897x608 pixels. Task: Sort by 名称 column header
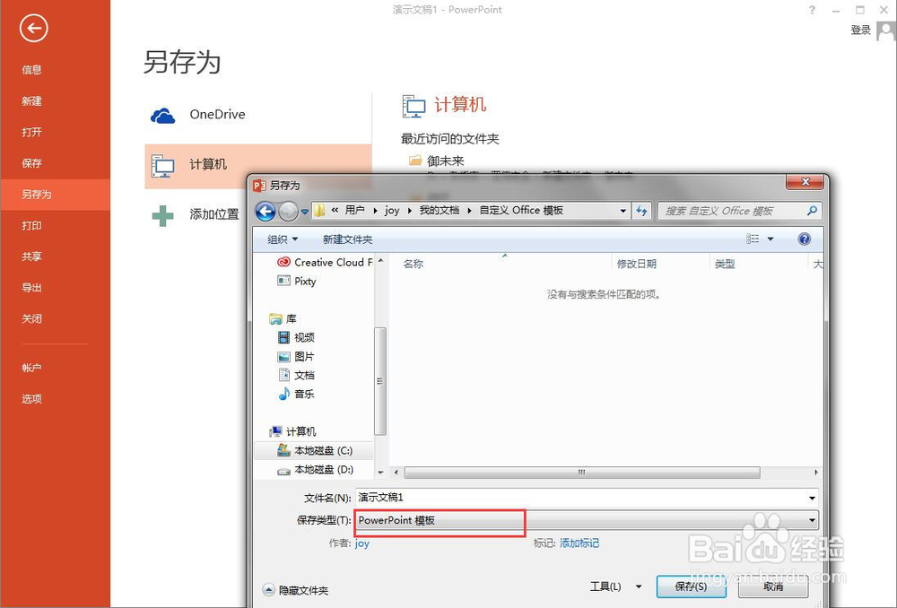413,264
